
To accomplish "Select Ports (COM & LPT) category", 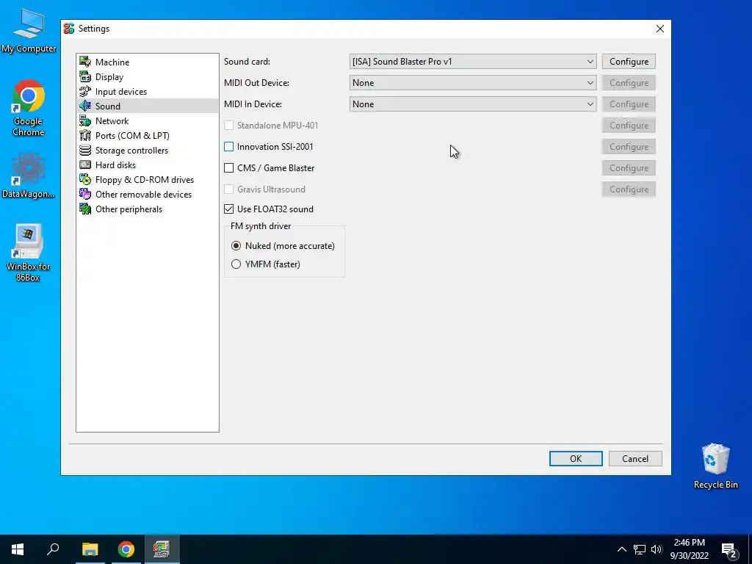I will [147, 135].
